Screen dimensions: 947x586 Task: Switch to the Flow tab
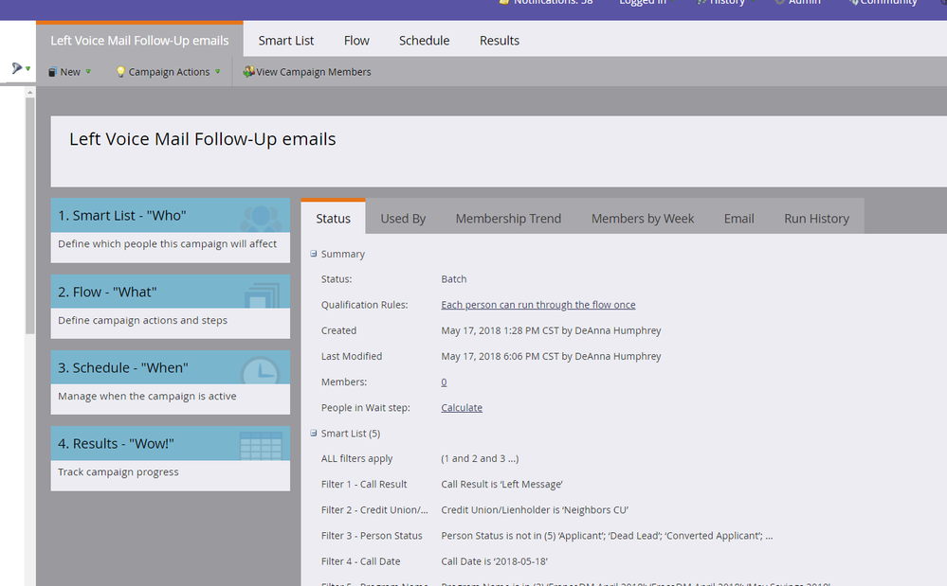(356, 41)
